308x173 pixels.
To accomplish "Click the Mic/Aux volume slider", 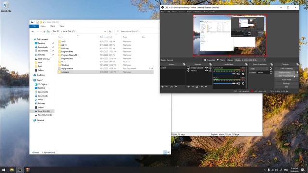I will tap(225, 83).
